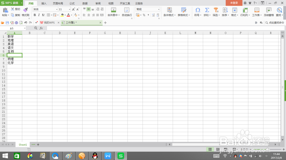Open the Table Style icon
286x160 pixels.
pyautogui.click(x=184, y=10)
